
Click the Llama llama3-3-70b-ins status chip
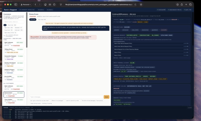tap(175, 10)
